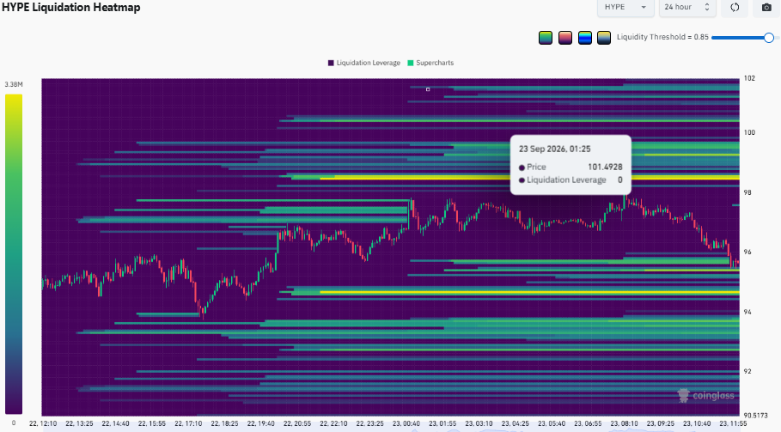Click the 22, 12:10 time axis label

click(43, 423)
